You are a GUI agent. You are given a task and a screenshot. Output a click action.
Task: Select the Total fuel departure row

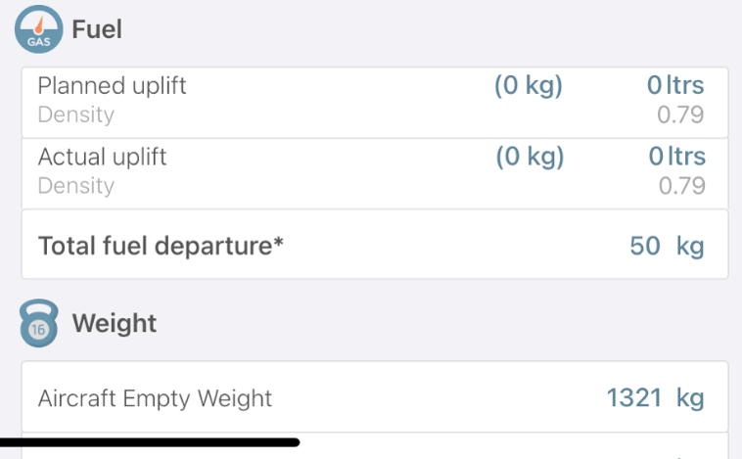click(375, 244)
